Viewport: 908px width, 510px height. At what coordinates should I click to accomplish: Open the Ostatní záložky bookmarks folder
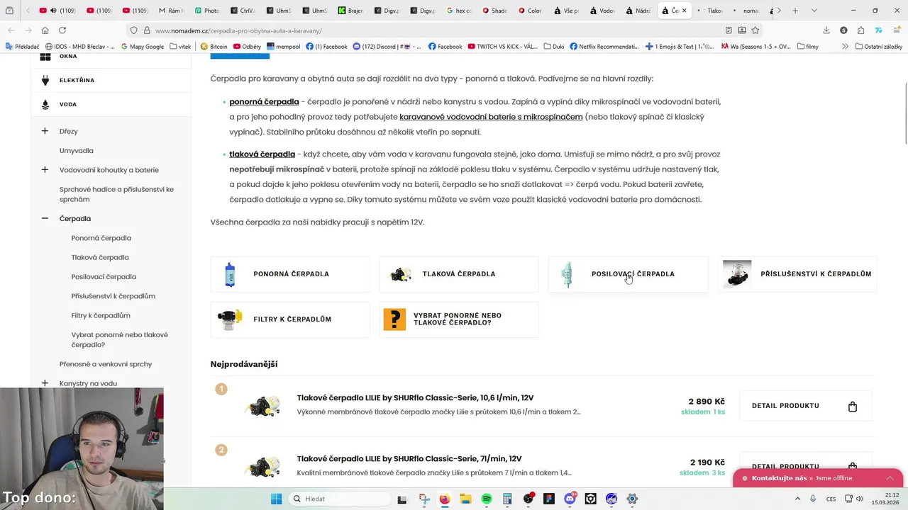coord(879,46)
